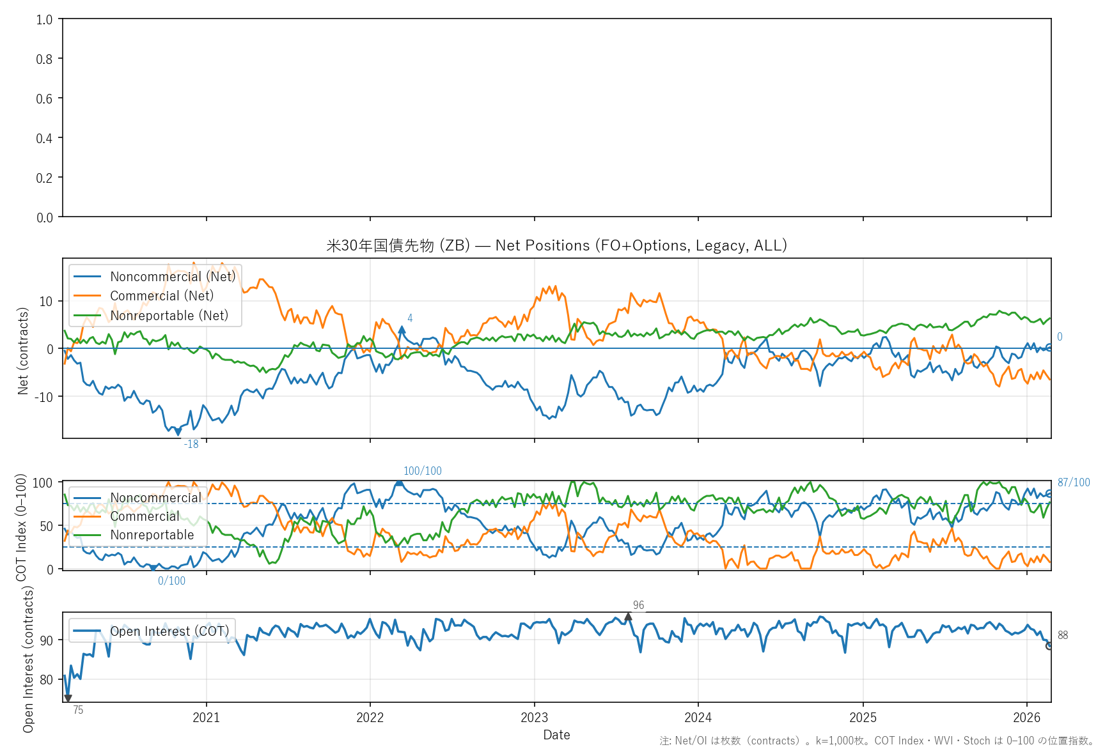Click the triangle marker at Noncommercial peak 4

coord(402,330)
